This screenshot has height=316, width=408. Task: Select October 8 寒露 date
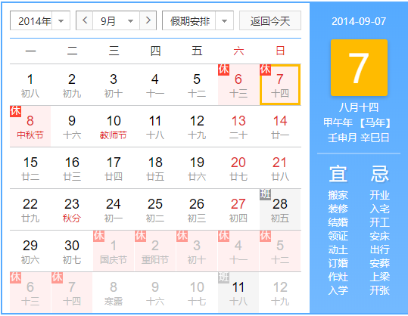(x=114, y=293)
